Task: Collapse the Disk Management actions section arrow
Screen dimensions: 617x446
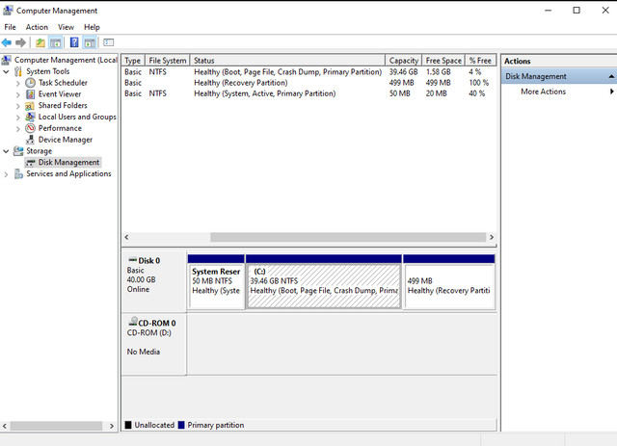Action: pos(611,76)
